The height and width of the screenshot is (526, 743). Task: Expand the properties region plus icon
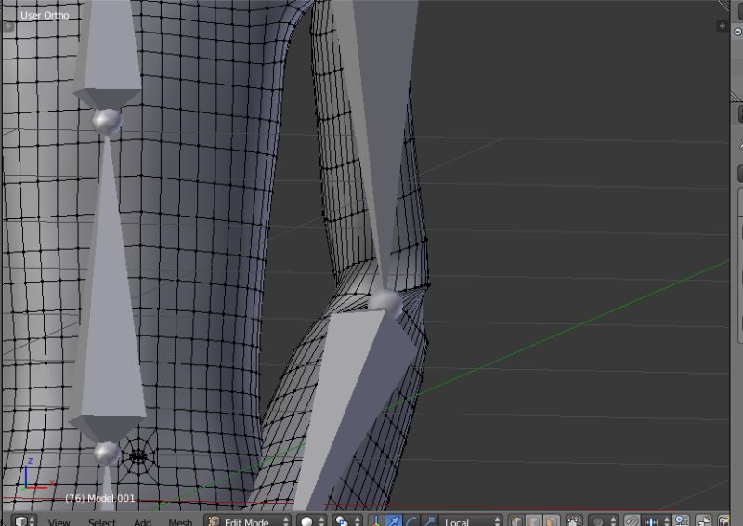[723, 26]
